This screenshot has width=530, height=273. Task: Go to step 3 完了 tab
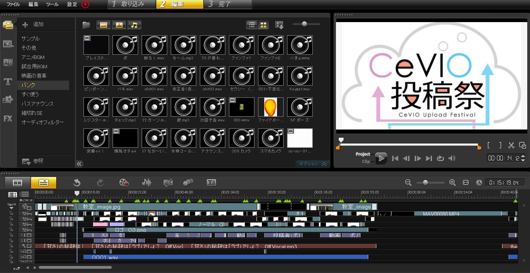228,4
